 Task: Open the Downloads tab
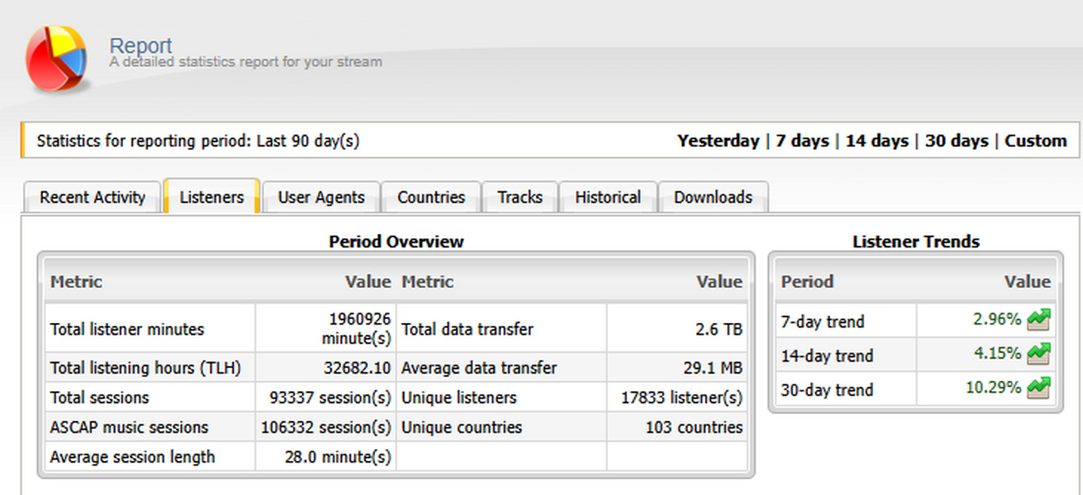pos(713,198)
